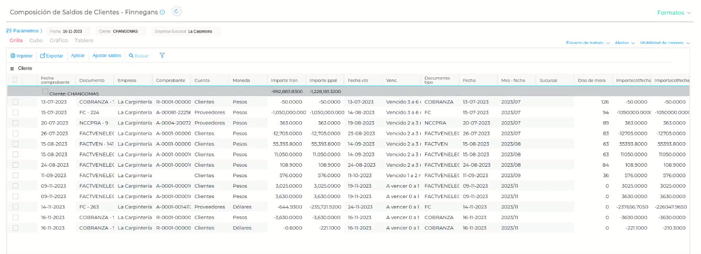The image size is (701, 254).
Task: Toggle the select-all checkbox in grid header
Action: coord(15,80)
